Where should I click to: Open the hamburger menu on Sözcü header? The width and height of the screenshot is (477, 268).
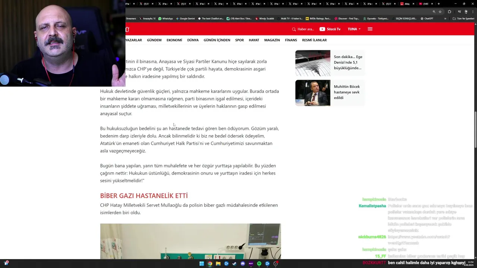click(370, 29)
